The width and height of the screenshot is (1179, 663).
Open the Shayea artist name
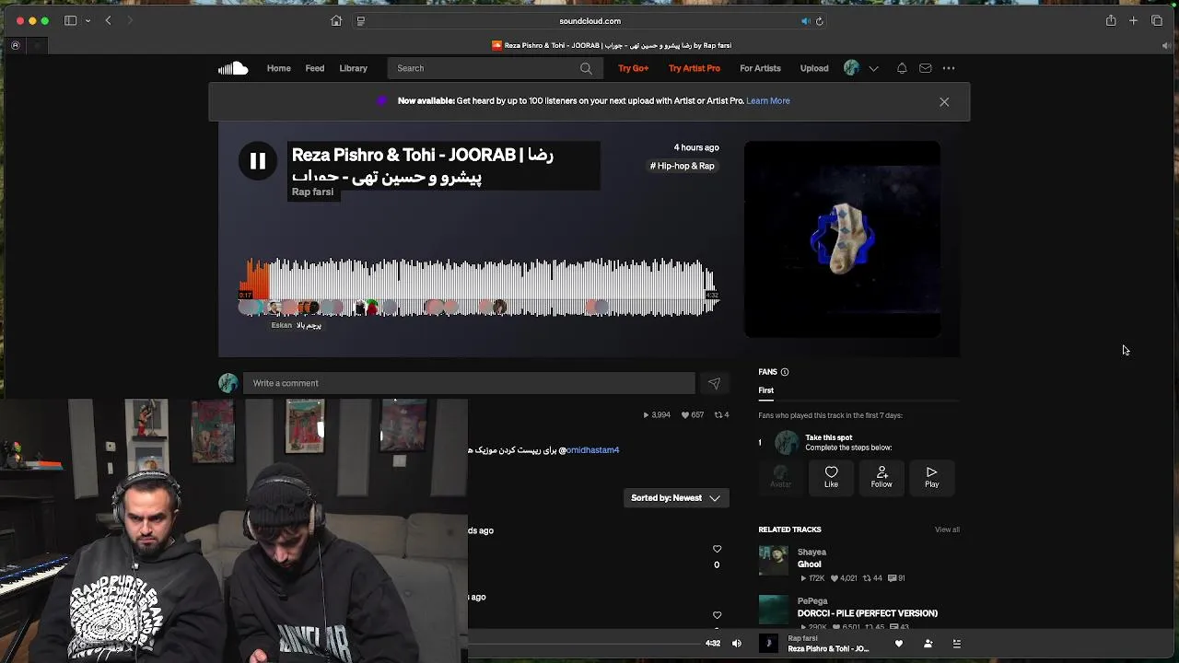[x=811, y=552]
